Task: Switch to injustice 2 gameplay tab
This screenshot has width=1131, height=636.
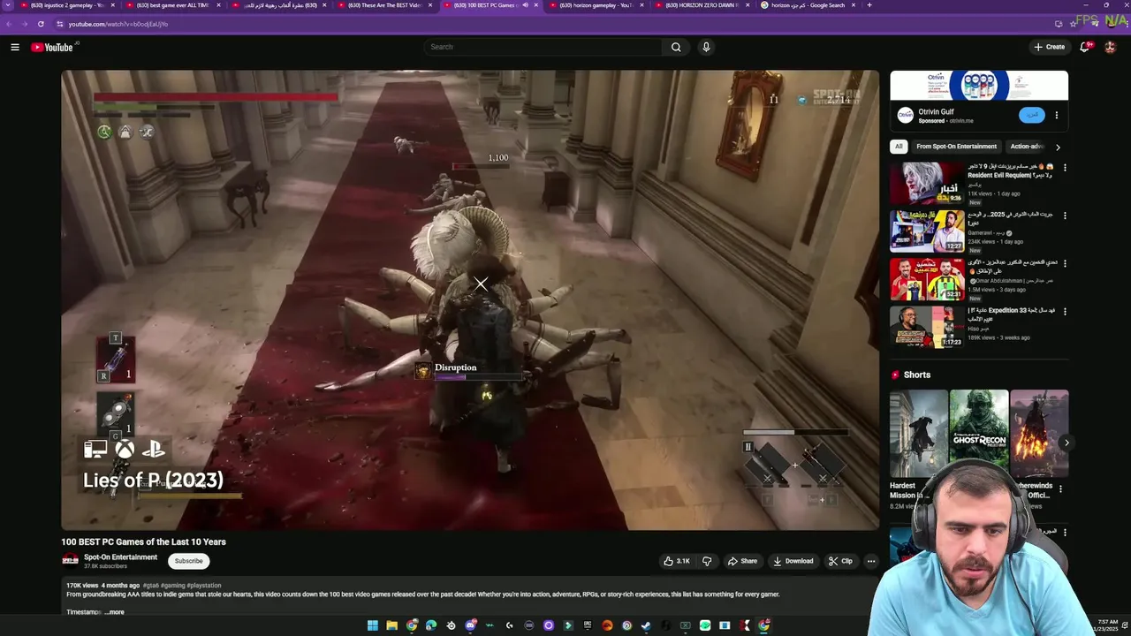Action: 67,5
